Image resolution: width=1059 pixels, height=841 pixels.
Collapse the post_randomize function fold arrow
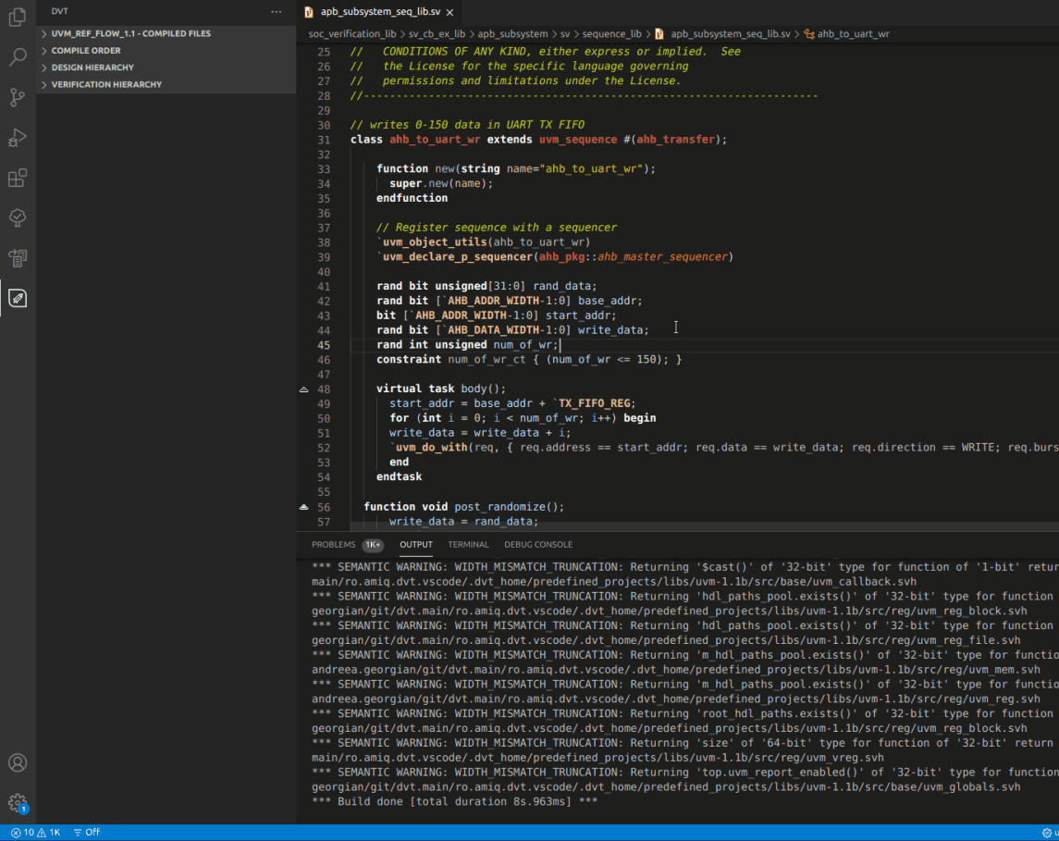pyautogui.click(x=303, y=506)
